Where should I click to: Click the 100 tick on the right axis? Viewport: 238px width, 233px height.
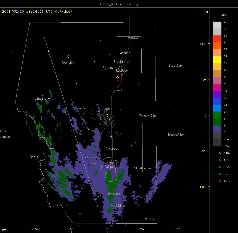coord(203,44)
